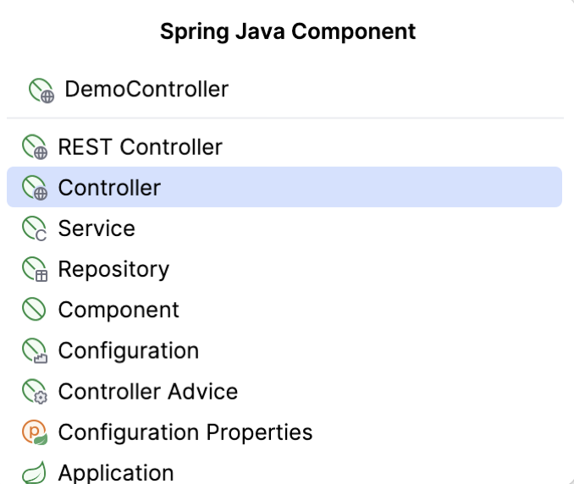Click the Controller item's Spring icon
This screenshot has height=484, width=574.
click(x=35, y=188)
